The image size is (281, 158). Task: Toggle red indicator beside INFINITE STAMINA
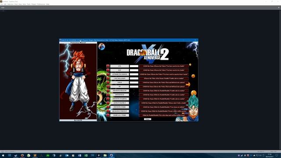click(x=108, y=99)
